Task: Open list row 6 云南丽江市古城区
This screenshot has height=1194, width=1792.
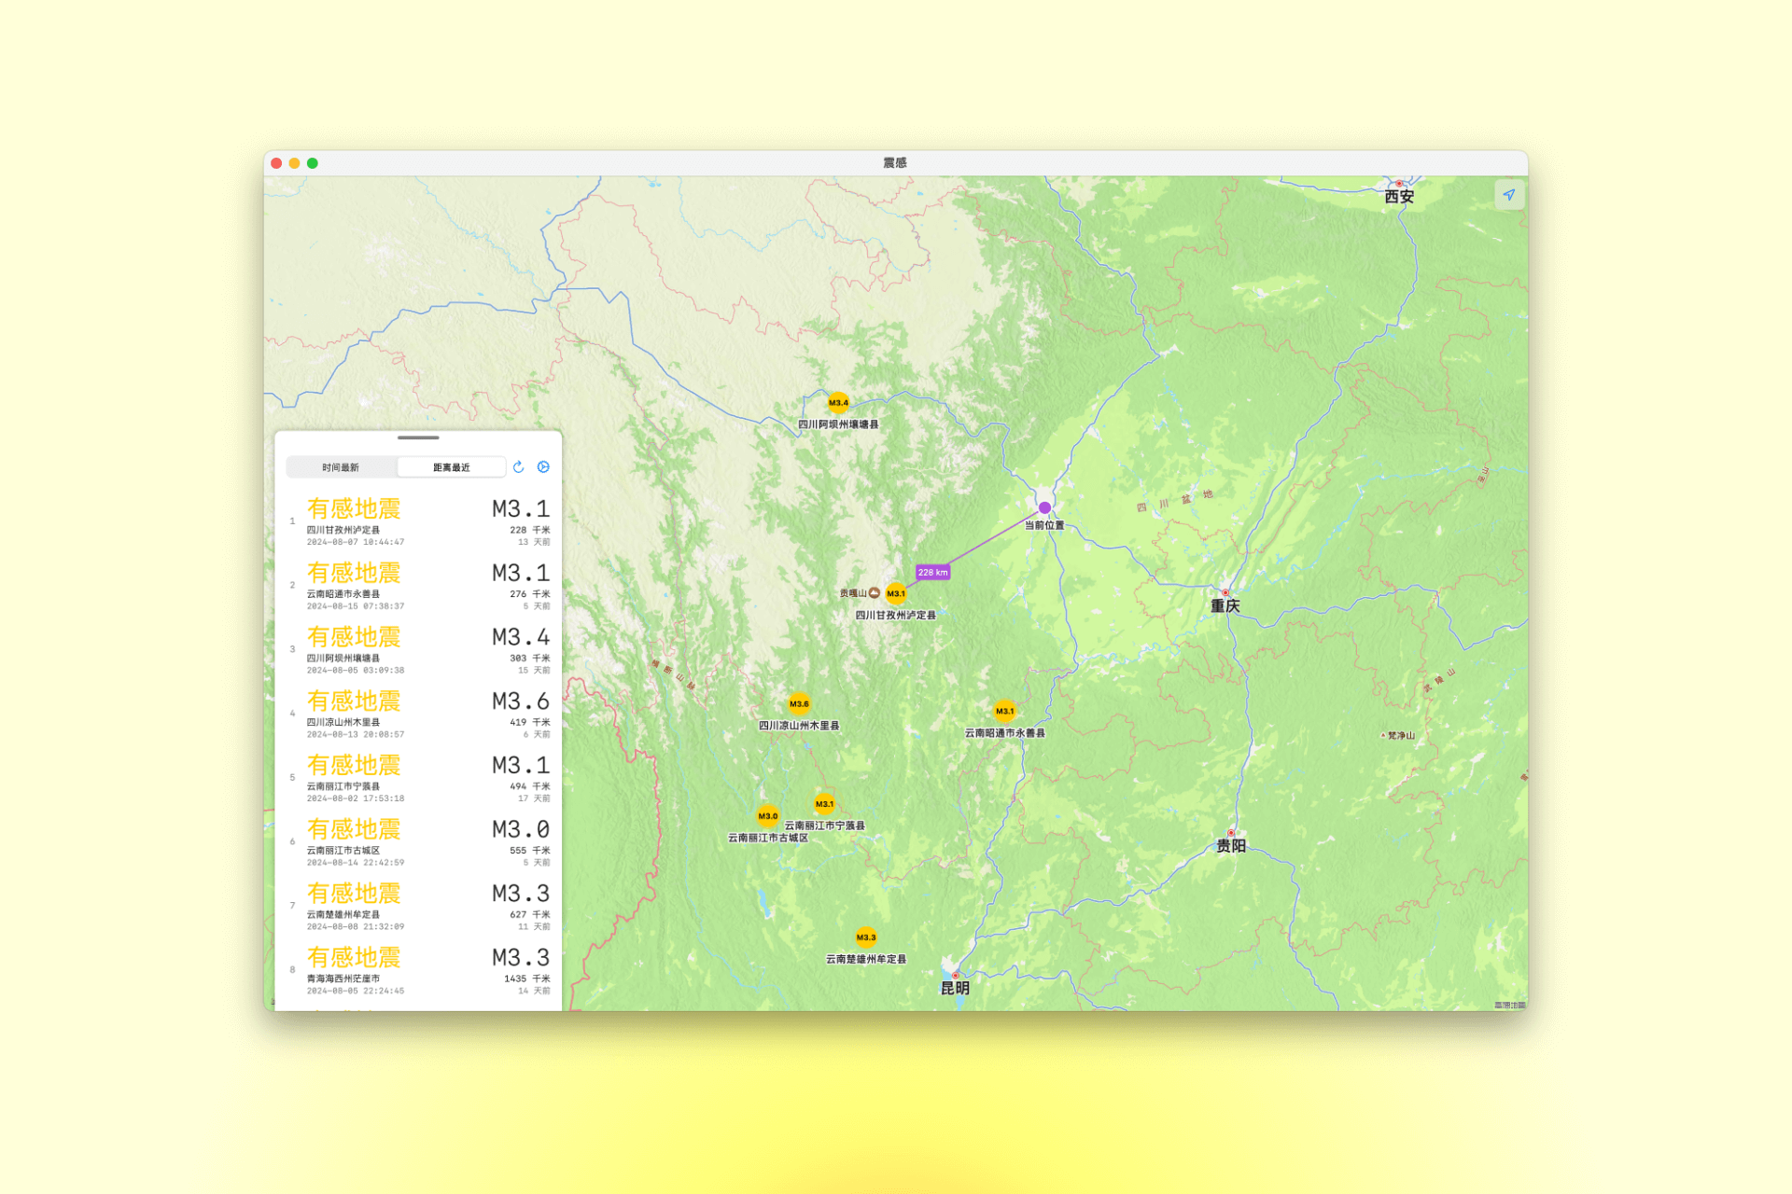Action: [x=419, y=842]
